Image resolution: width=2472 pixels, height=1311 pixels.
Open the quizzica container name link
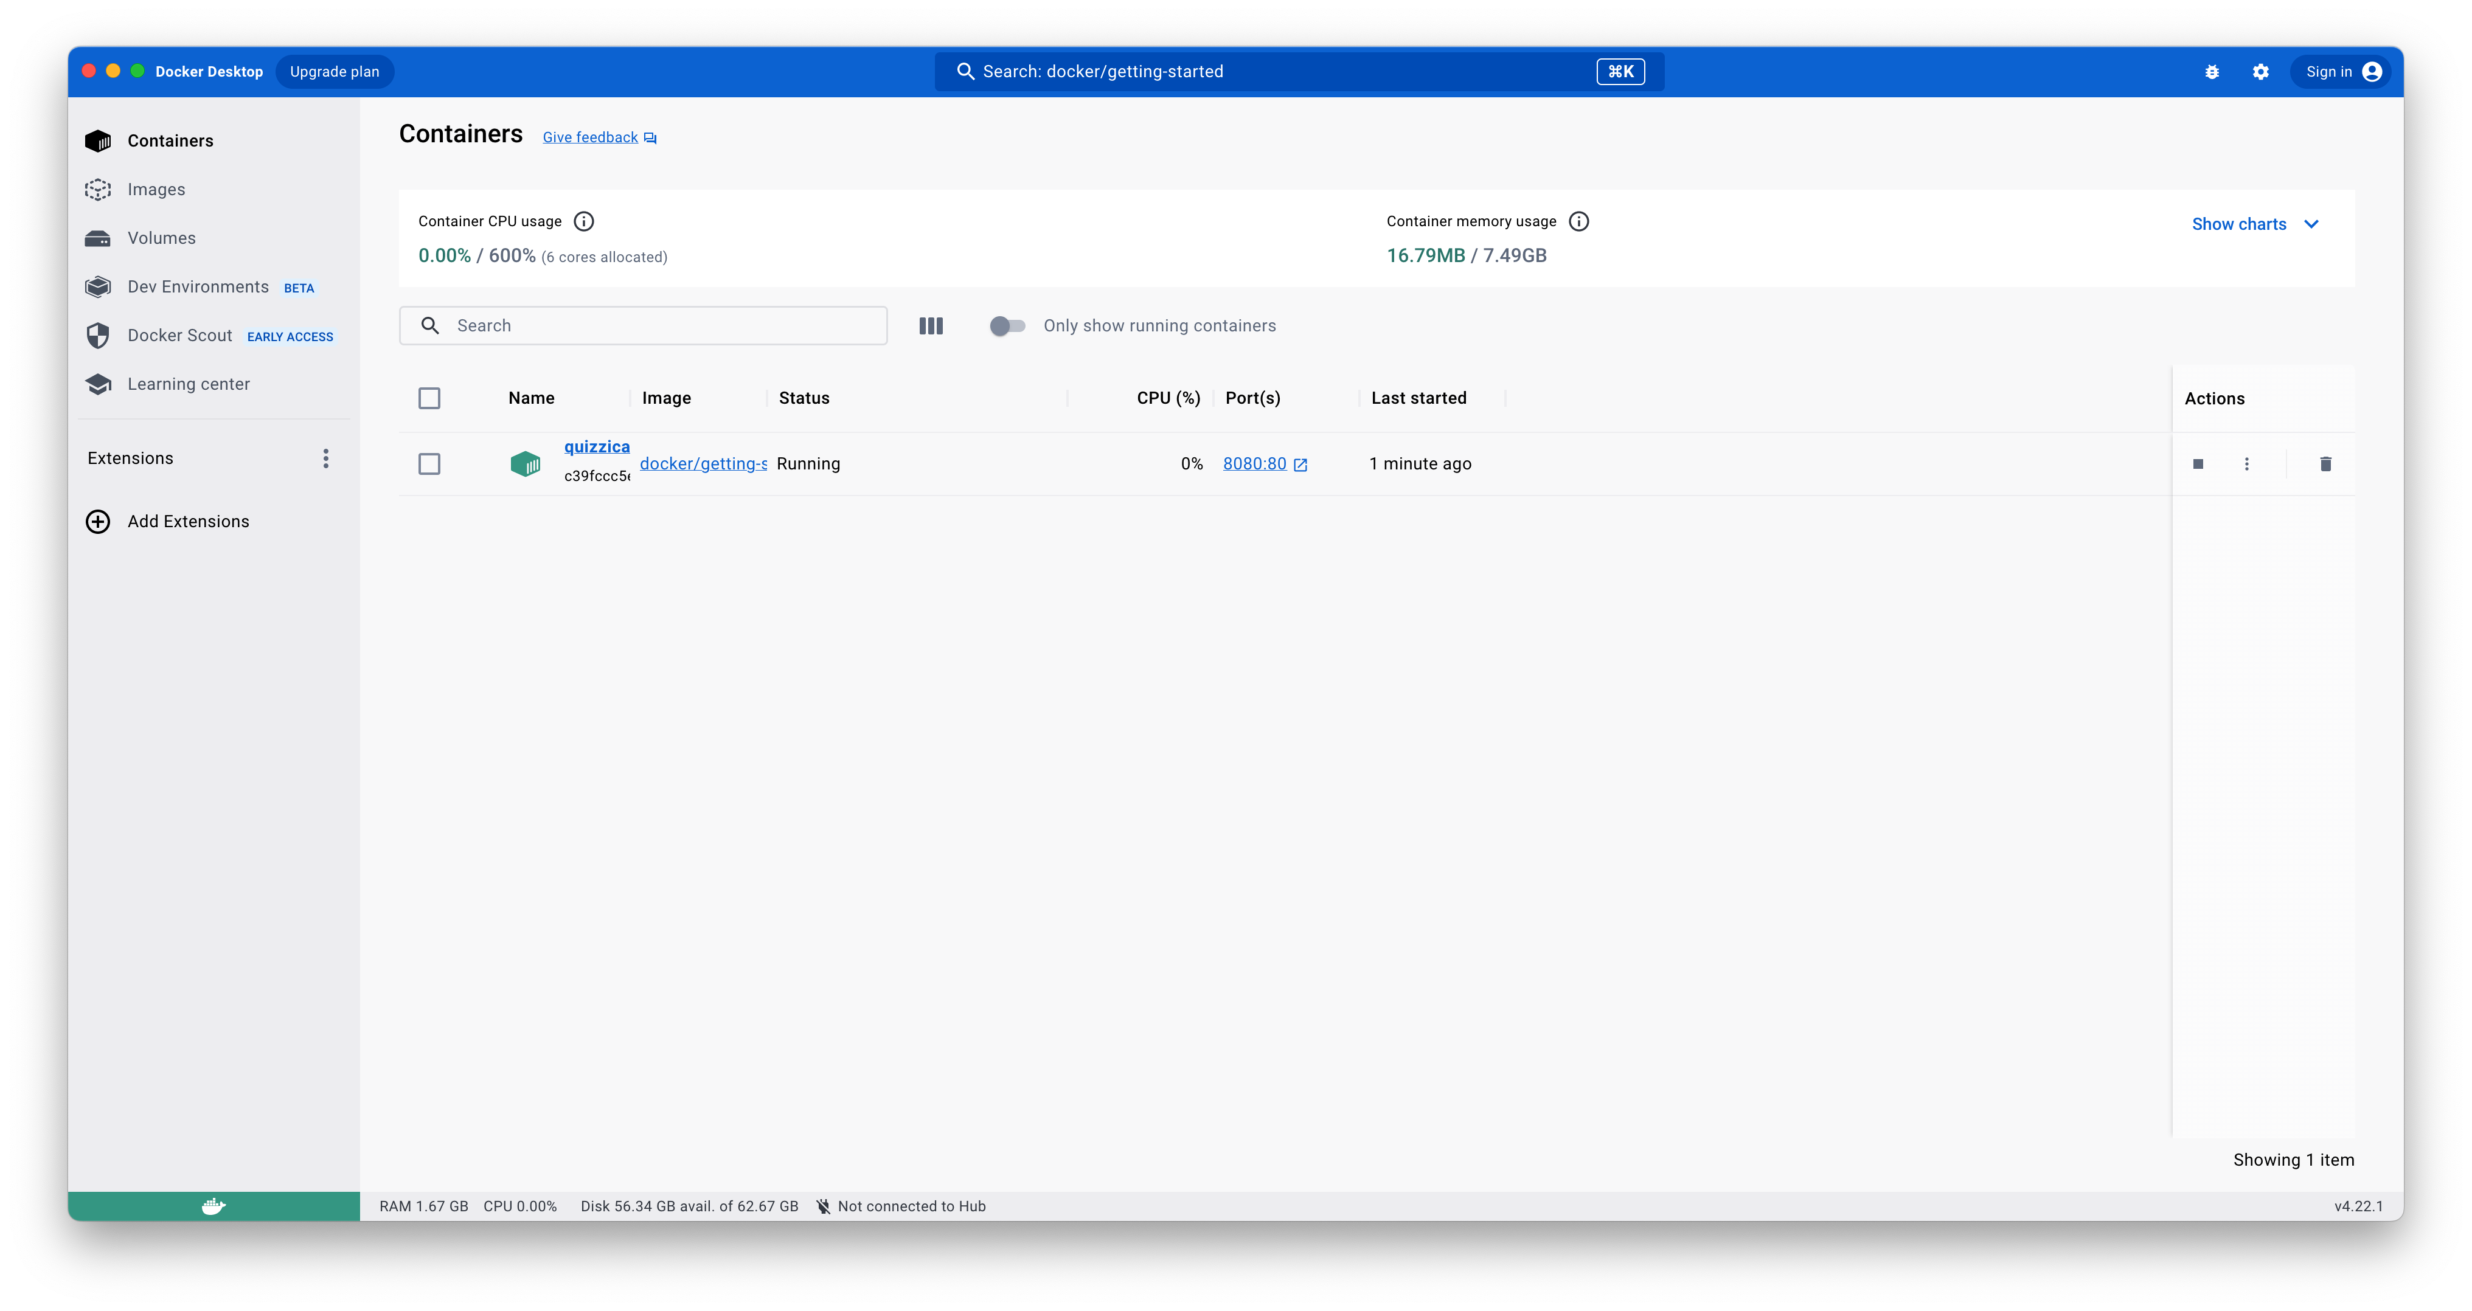click(597, 447)
